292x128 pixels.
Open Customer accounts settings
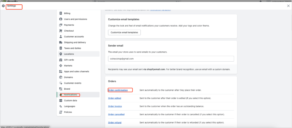click(74, 37)
